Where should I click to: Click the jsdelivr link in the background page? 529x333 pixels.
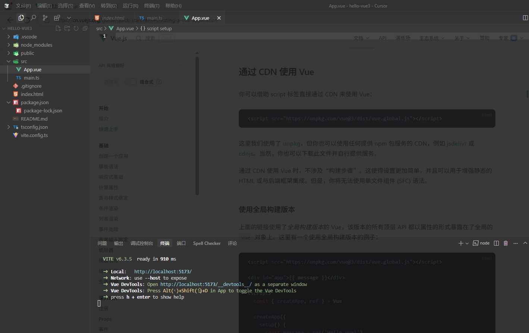(457, 143)
